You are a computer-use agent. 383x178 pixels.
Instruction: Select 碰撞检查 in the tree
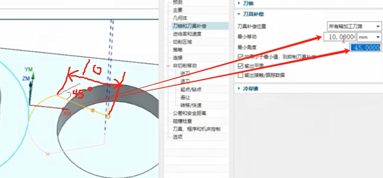[x=182, y=121]
